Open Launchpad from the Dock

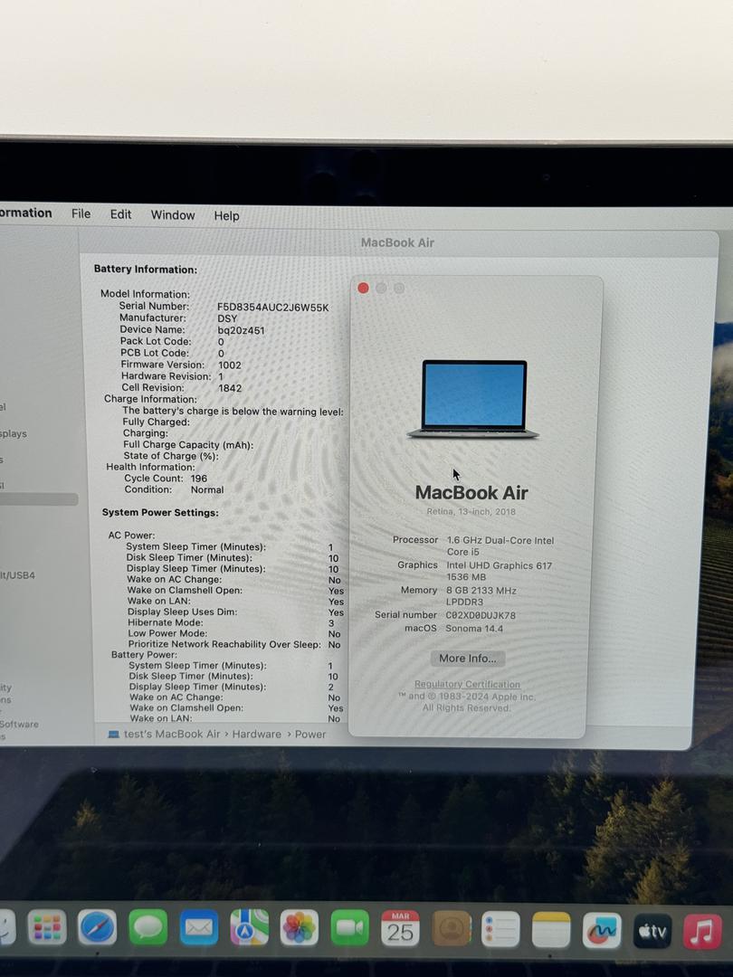click(x=47, y=928)
